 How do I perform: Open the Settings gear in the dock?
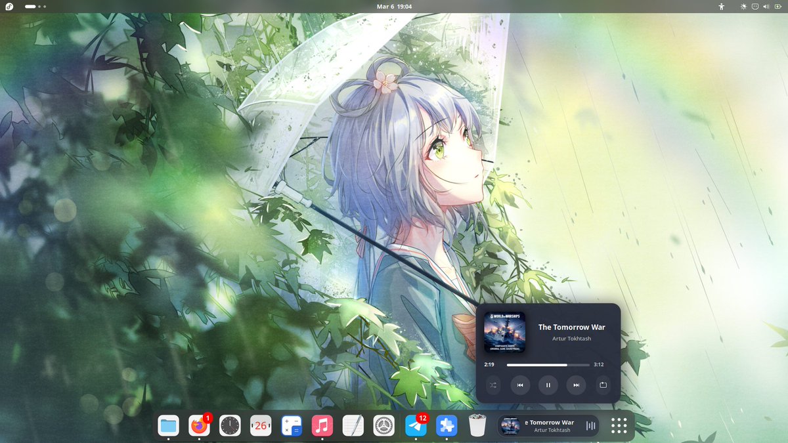[384, 426]
